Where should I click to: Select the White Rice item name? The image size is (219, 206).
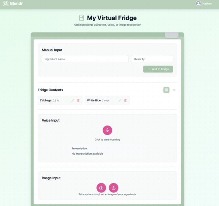pos(94,100)
